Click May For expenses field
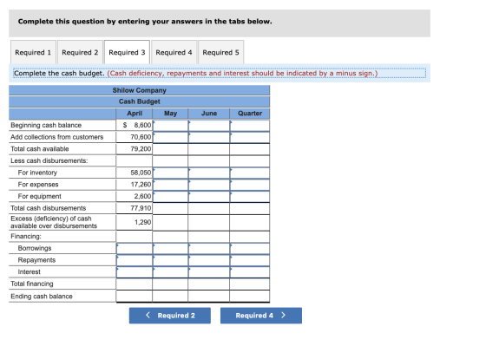Screen dimensions: 486x346 click(x=170, y=185)
